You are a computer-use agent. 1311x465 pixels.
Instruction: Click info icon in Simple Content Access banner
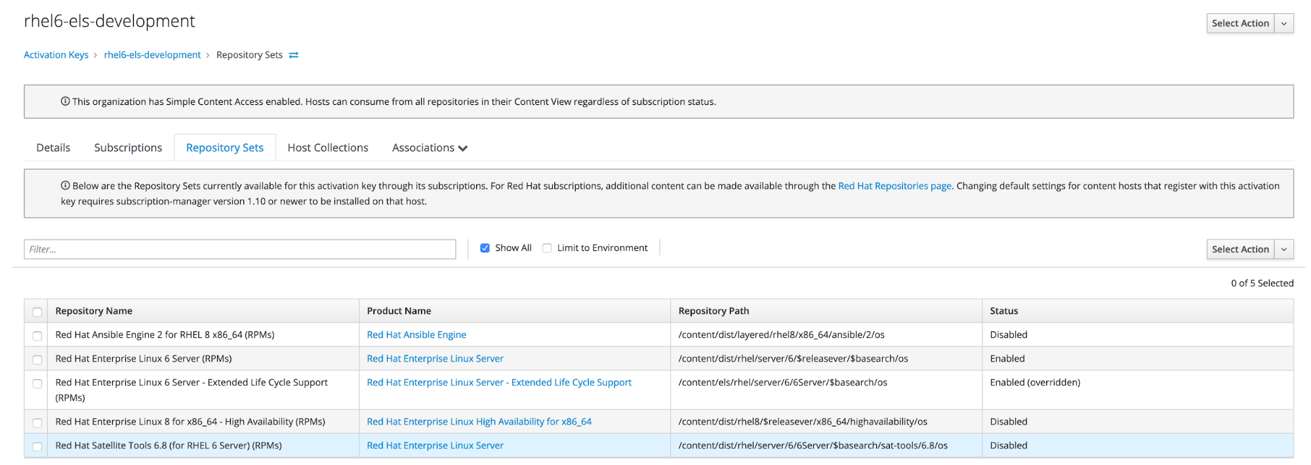66,102
